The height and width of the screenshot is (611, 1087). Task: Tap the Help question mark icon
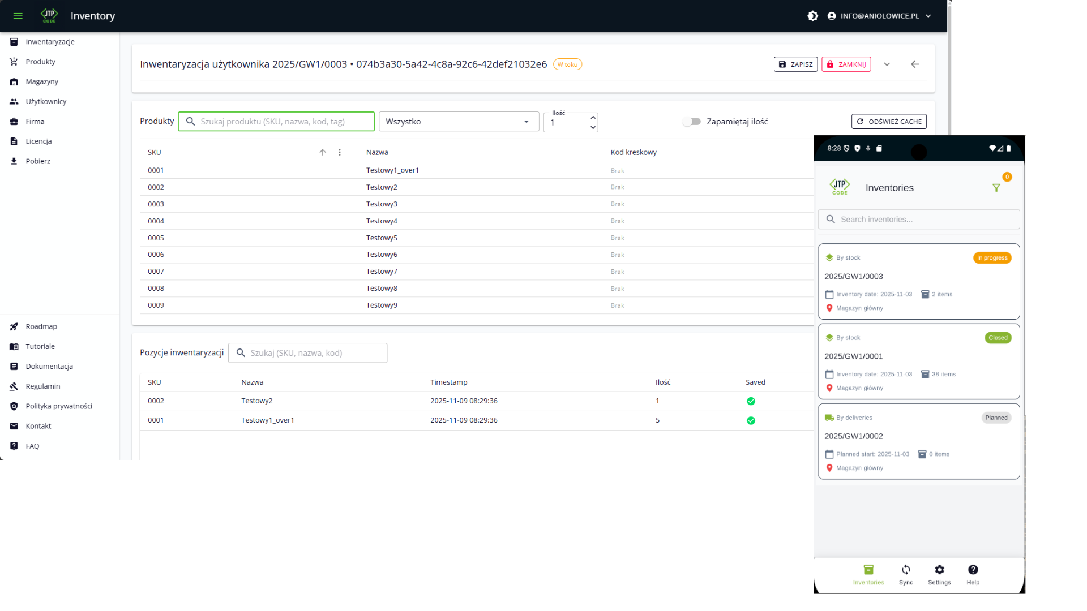tap(973, 570)
